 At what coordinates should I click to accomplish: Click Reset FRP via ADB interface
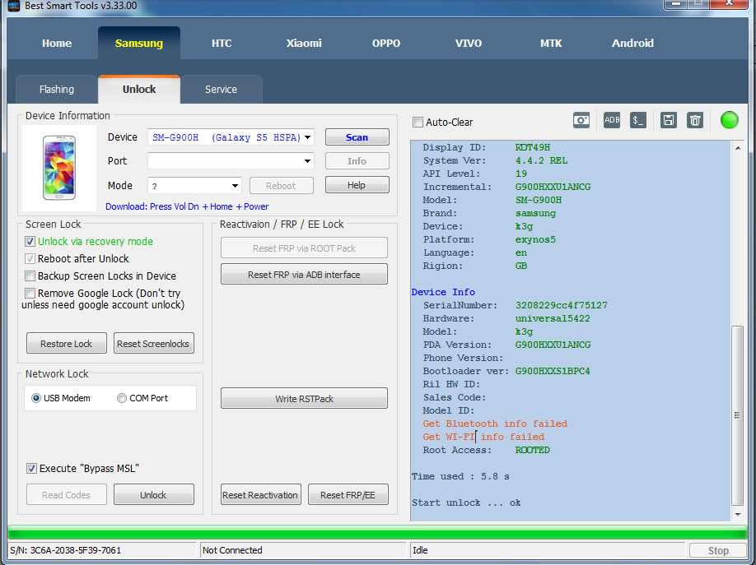coord(304,274)
